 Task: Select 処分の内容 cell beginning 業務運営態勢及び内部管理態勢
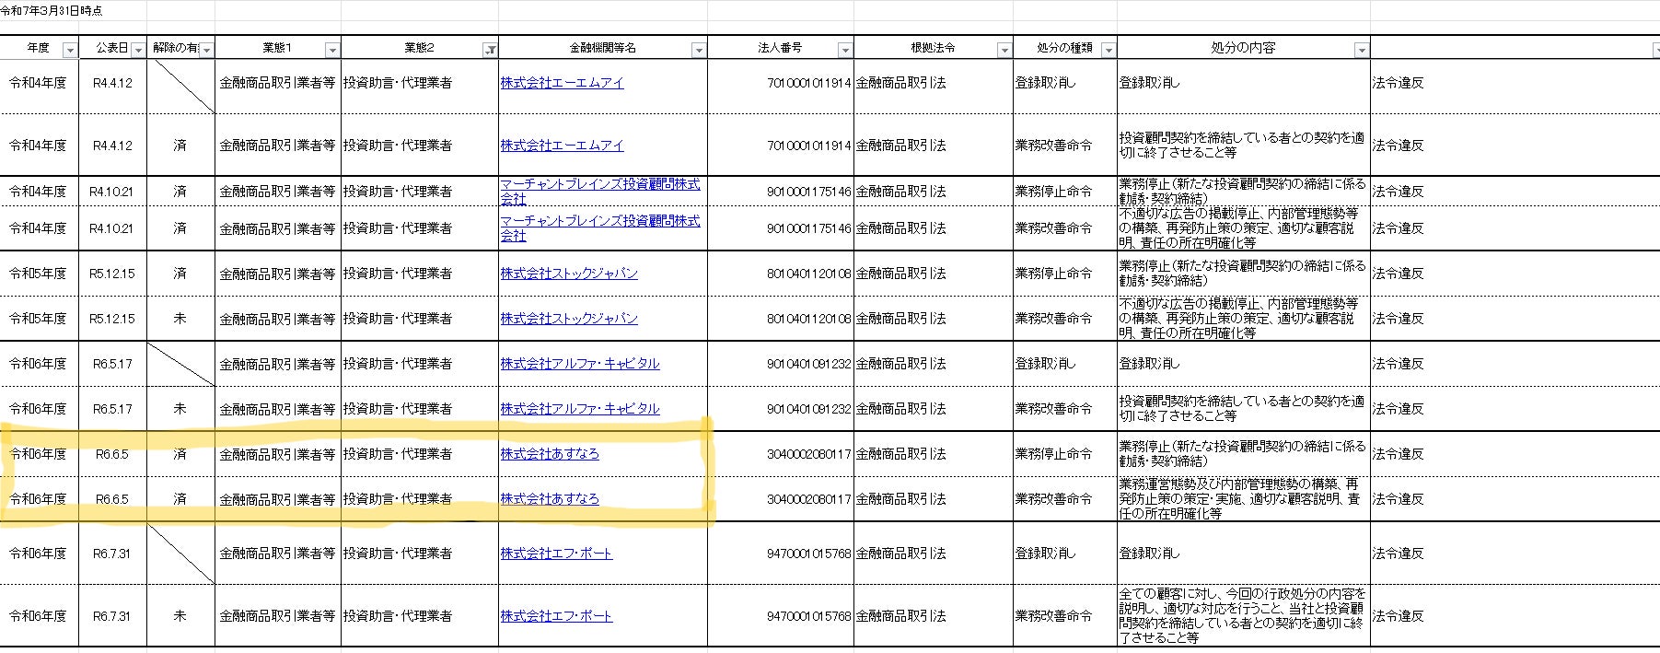[1243, 499]
